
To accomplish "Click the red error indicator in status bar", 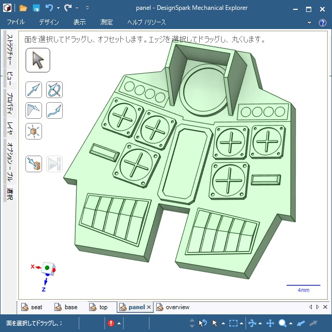I will tap(111, 323).
